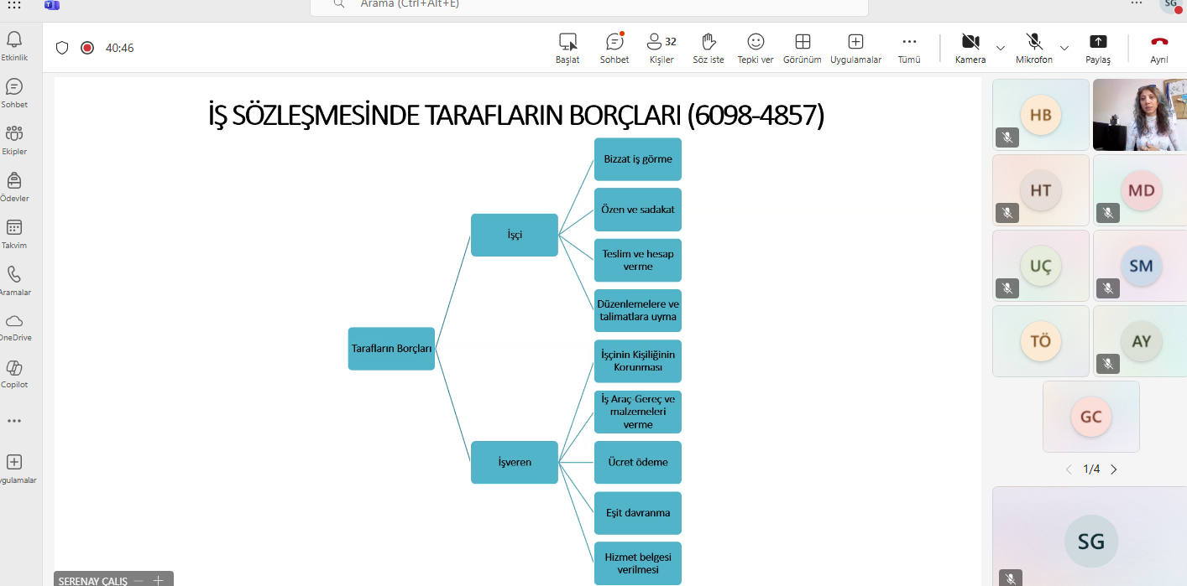Open Tepki ver reactions

[x=756, y=48]
